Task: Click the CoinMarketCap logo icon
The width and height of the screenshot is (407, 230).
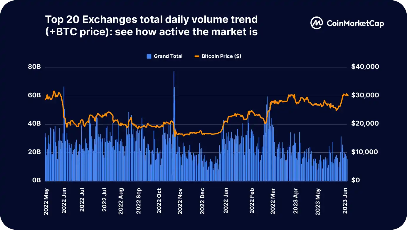Action: coord(317,23)
